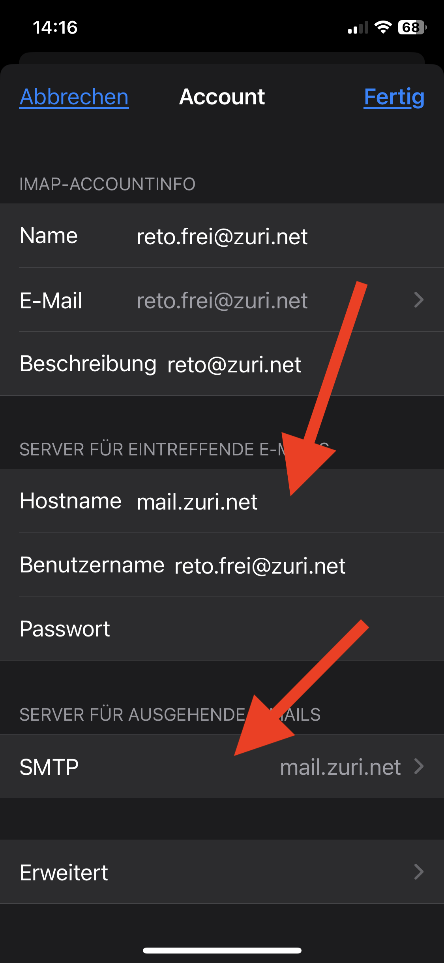Tap the cellular signal bars icon
Image resolution: width=444 pixels, height=963 pixels.
[358, 27]
